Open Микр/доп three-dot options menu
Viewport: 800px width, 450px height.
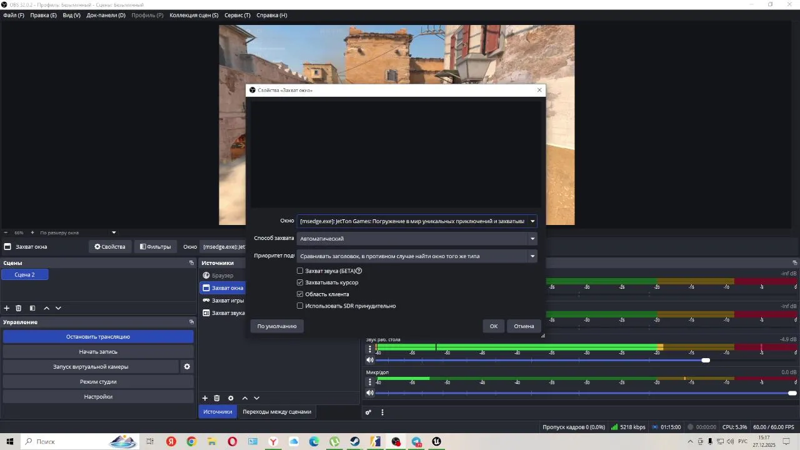point(370,382)
